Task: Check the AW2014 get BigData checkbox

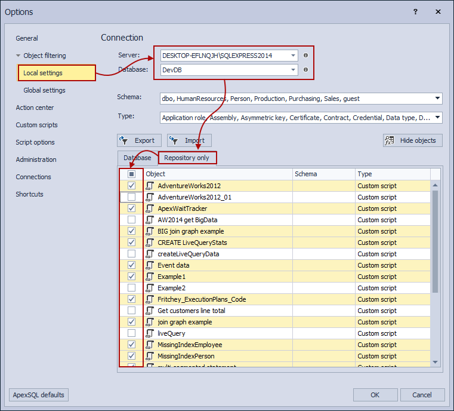Action: (131, 220)
